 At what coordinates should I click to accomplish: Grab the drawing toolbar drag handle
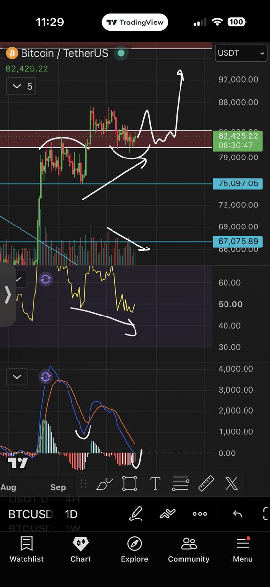click(83, 484)
